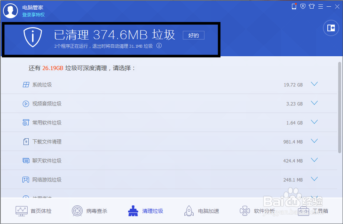This screenshot has height=224, width=343.
Task: Open the 电脑加速 tab
Action: [202, 211]
